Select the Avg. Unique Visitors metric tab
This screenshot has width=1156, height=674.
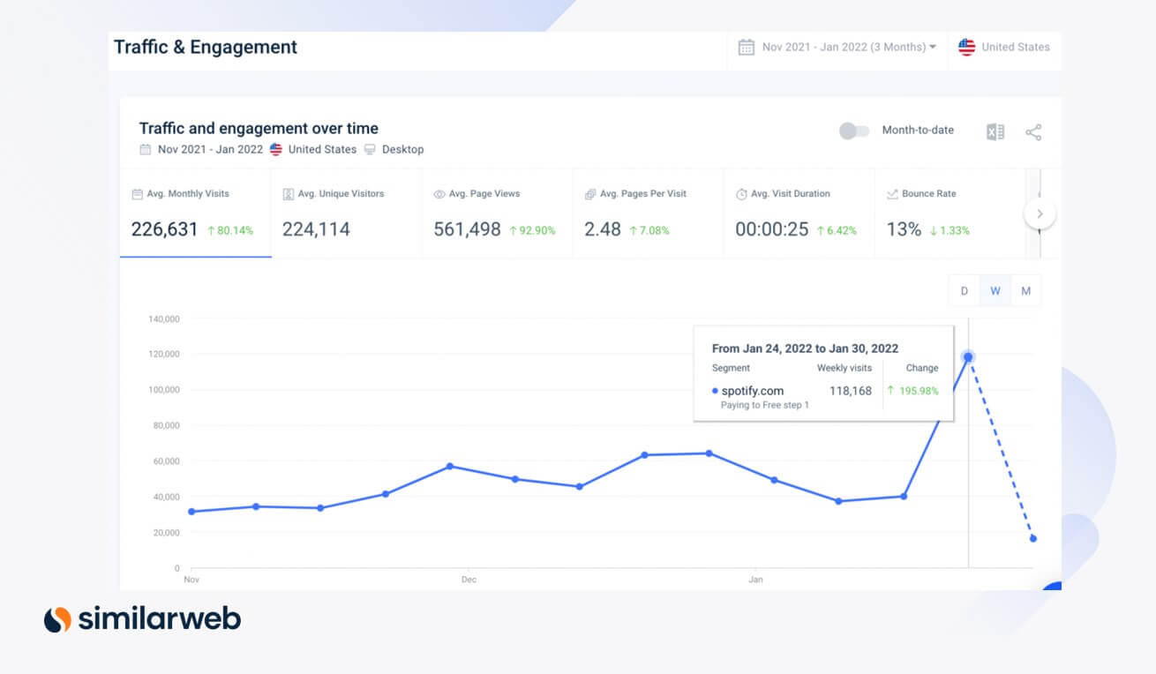click(347, 214)
